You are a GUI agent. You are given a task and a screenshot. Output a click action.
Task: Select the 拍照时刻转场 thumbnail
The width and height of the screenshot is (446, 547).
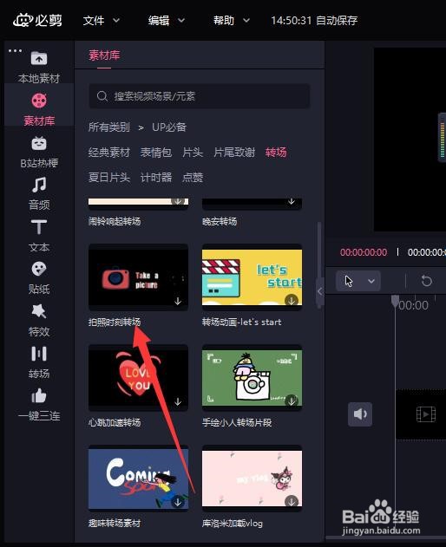[138, 277]
